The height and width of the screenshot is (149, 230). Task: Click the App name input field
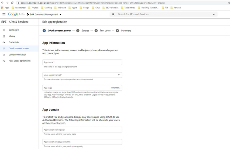82,62
